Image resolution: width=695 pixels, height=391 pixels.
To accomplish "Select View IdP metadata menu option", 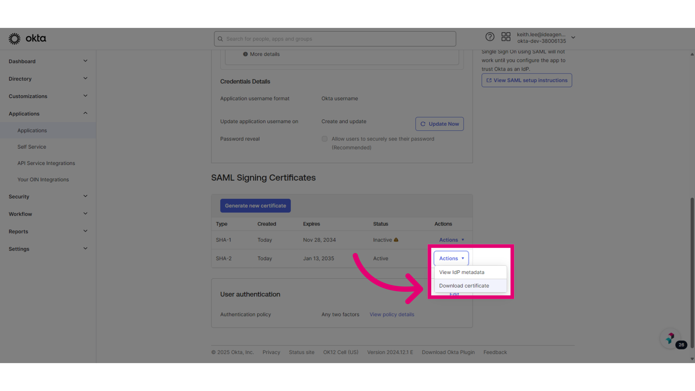I will coord(471,272).
